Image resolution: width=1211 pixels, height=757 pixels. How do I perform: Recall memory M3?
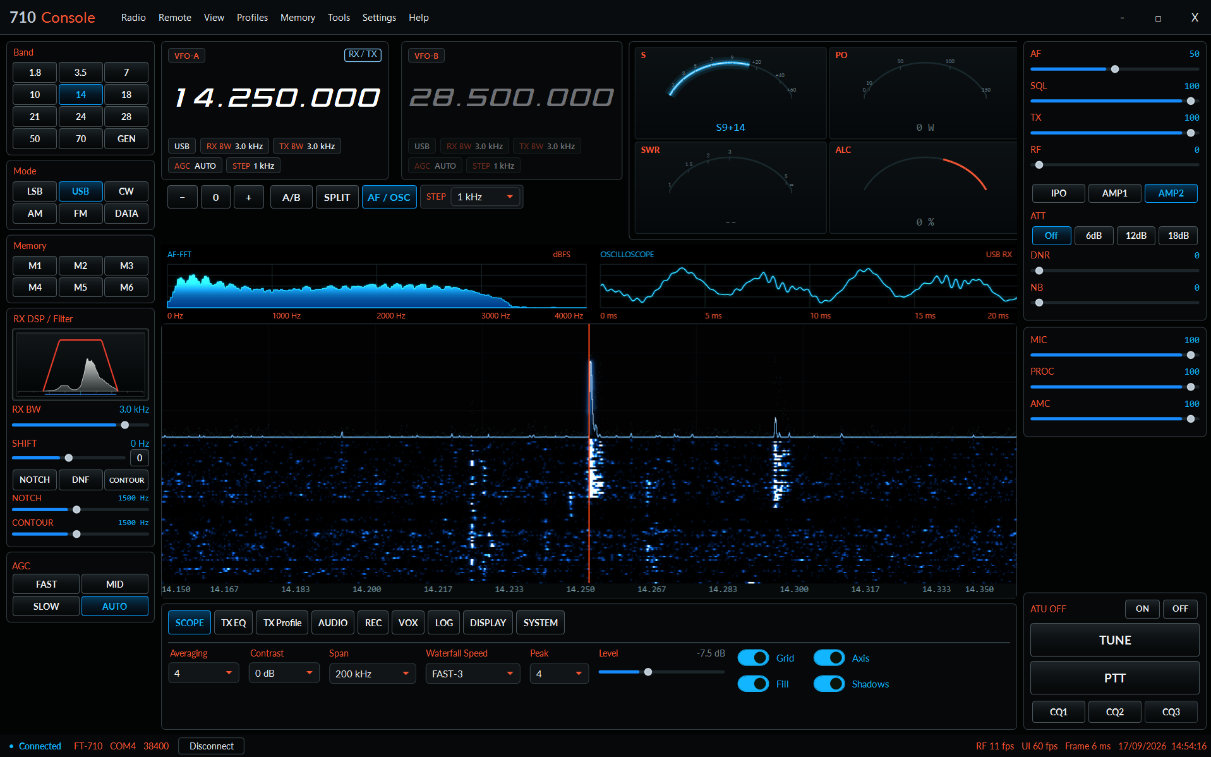(126, 265)
